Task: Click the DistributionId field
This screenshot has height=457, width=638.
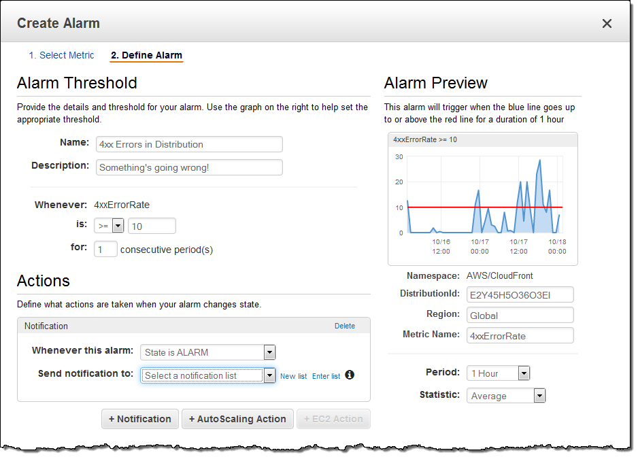Action: pos(520,294)
